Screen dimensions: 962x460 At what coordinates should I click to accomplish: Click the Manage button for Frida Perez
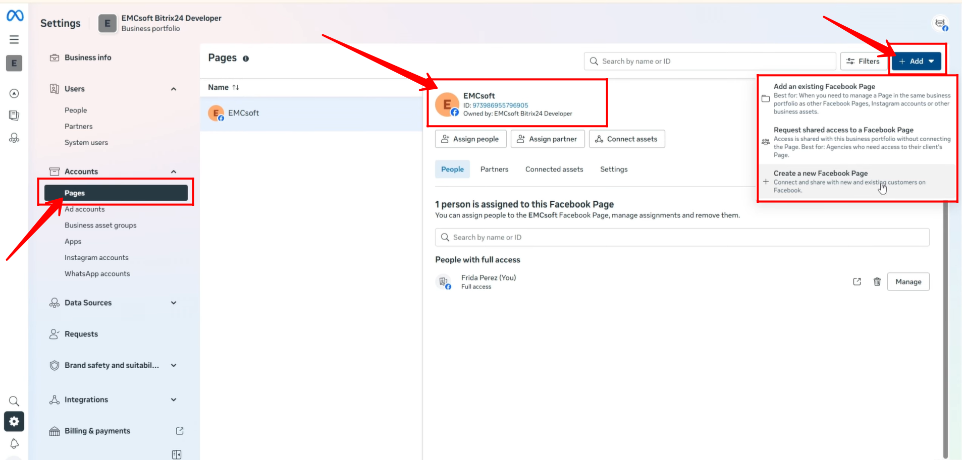(x=908, y=282)
